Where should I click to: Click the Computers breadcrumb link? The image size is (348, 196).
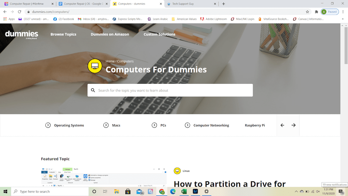pyautogui.click(x=125, y=61)
